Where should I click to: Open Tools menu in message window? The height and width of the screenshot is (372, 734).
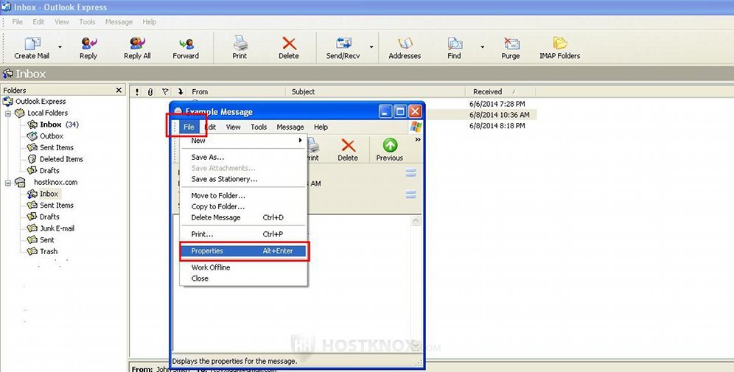(x=259, y=127)
